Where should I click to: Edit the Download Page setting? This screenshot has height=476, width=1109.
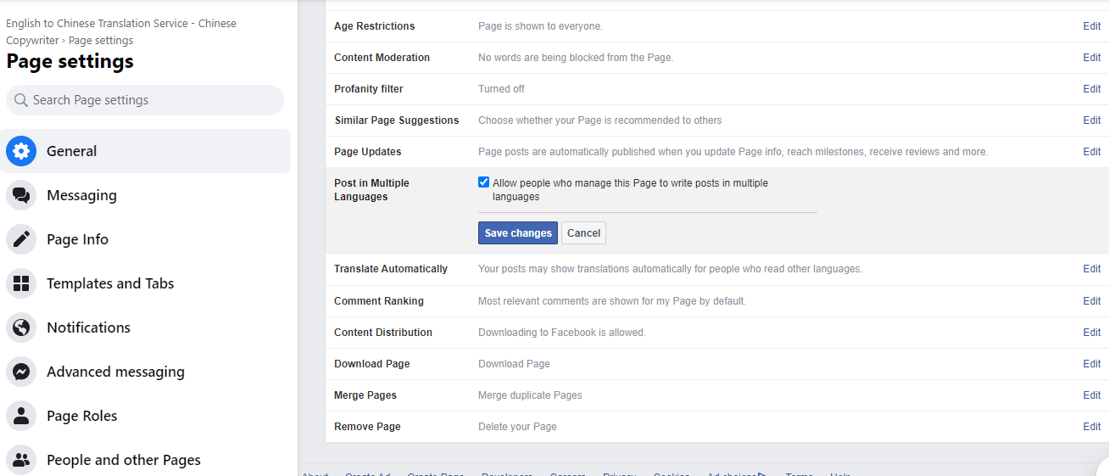(1091, 364)
